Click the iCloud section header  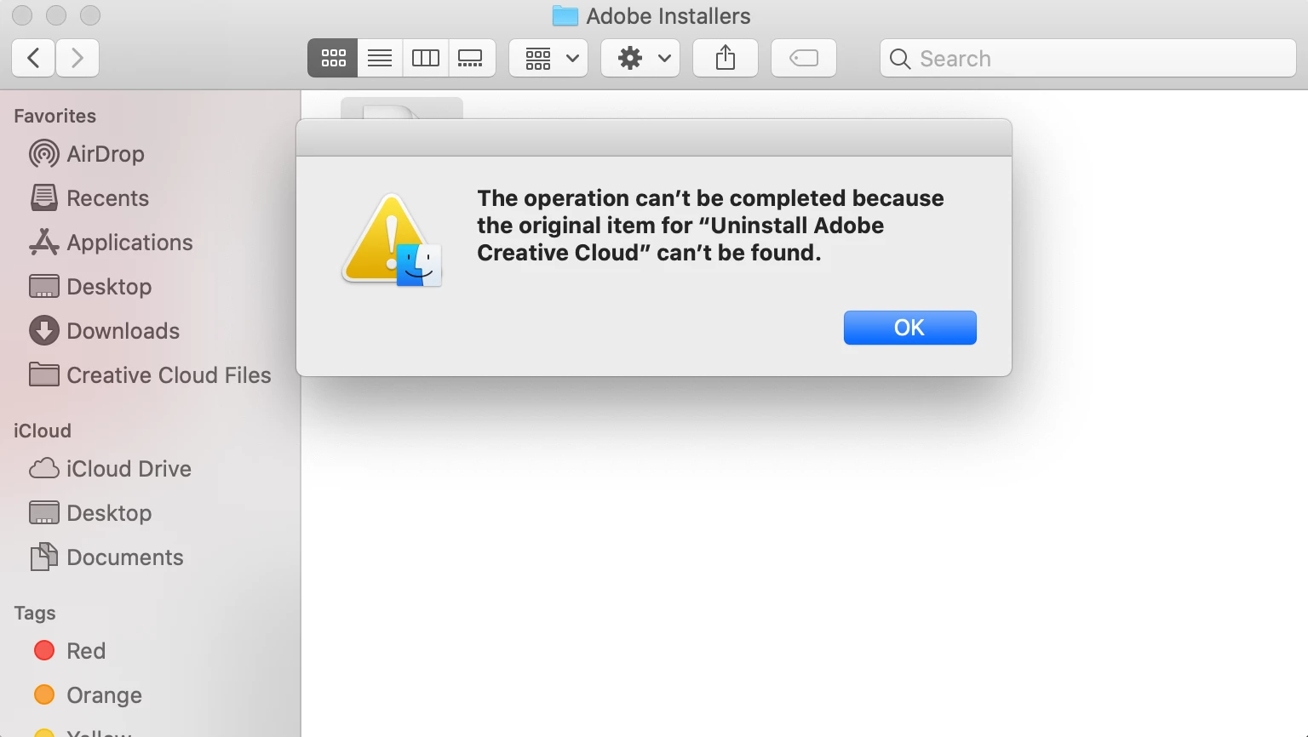43,431
